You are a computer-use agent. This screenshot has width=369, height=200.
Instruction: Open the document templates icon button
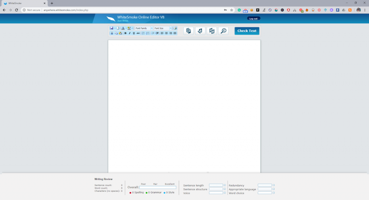(x=188, y=31)
